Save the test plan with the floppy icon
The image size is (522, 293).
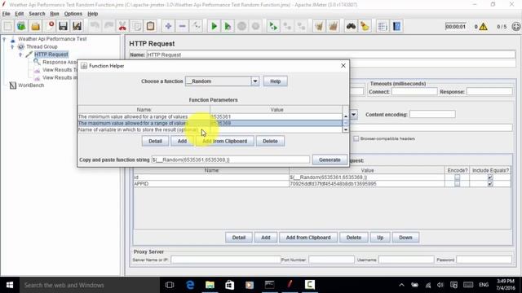tap(64, 26)
